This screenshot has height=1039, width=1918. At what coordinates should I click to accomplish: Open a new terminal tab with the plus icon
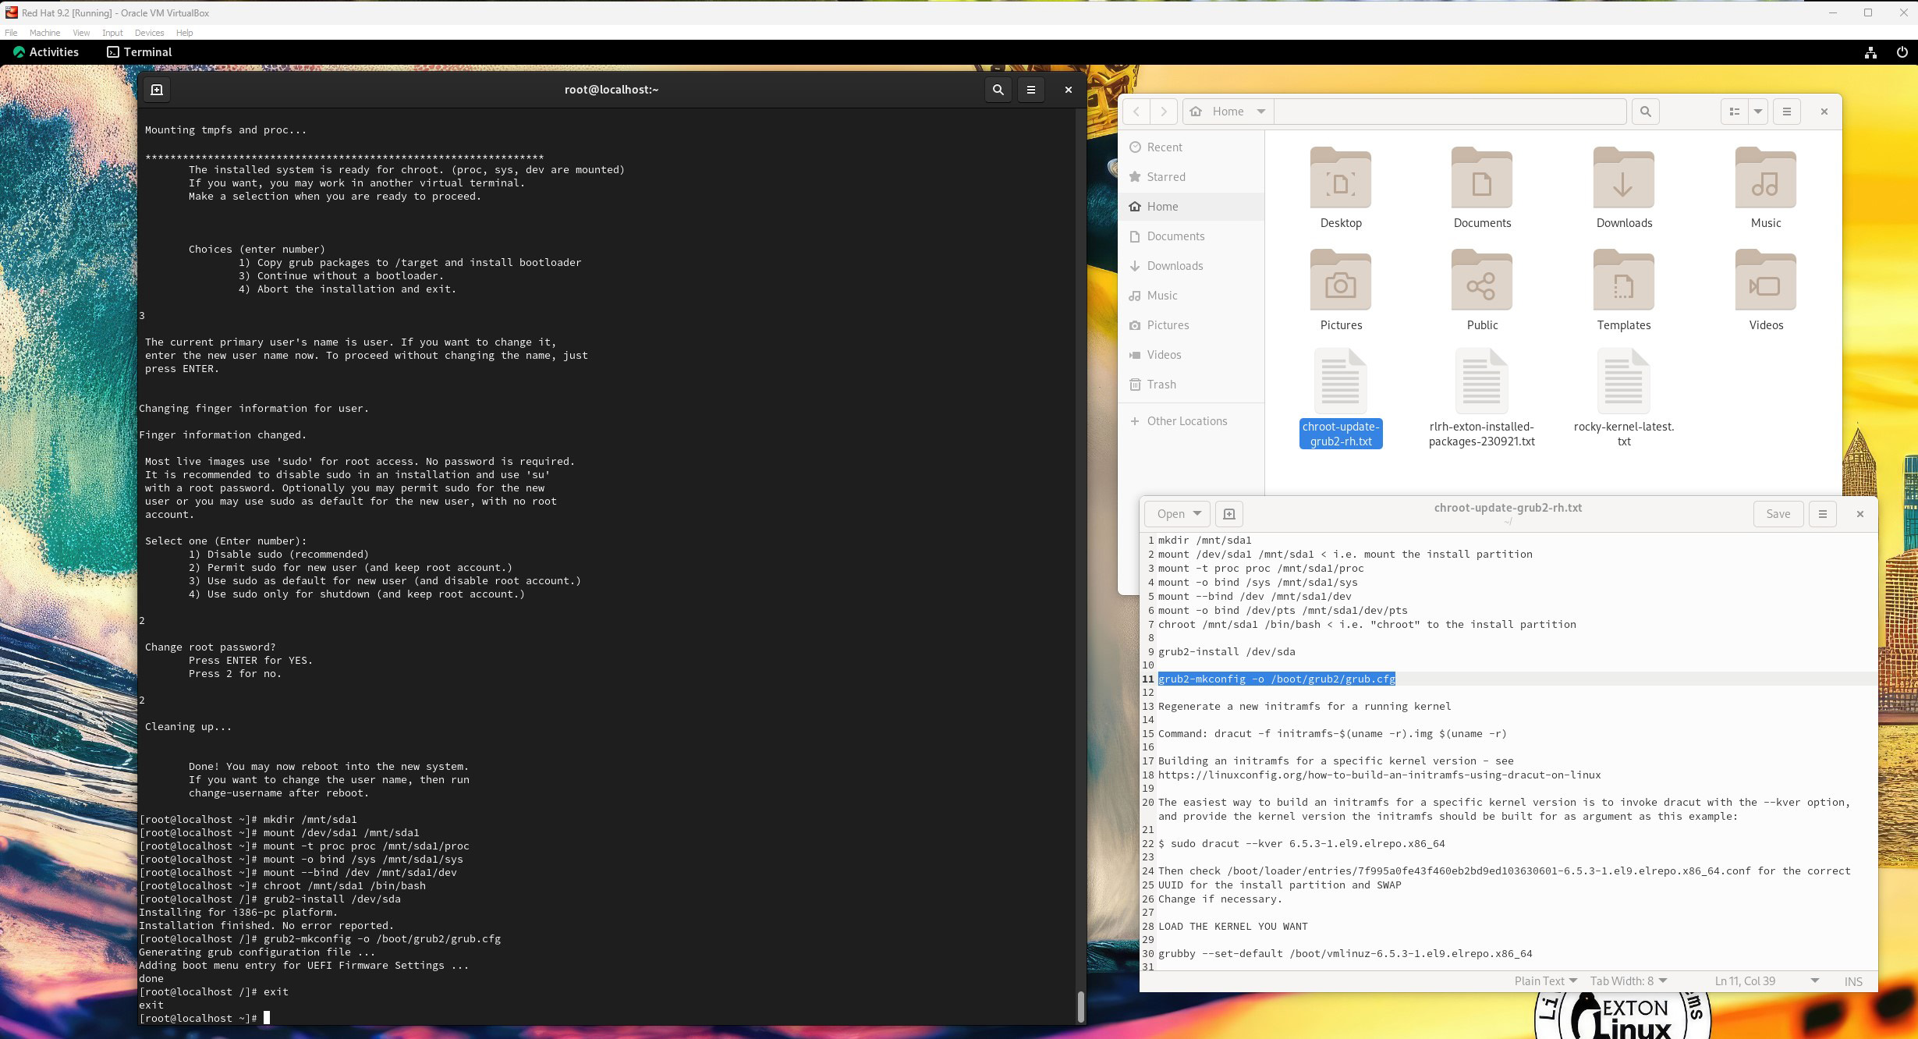click(157, 90)
